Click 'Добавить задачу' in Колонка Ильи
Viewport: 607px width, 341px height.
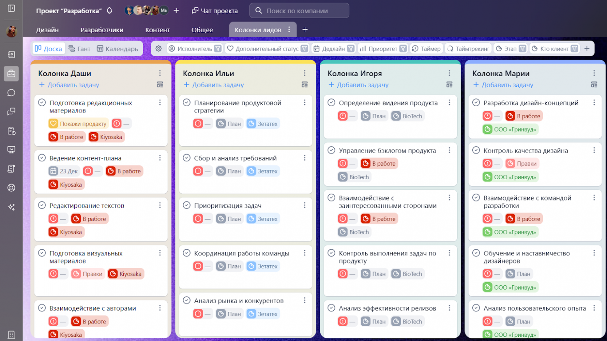point(214,85)
